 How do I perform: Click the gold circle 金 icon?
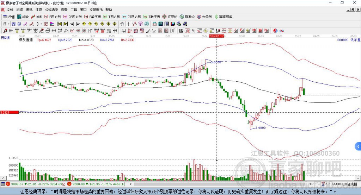click(x=206, y=31)
